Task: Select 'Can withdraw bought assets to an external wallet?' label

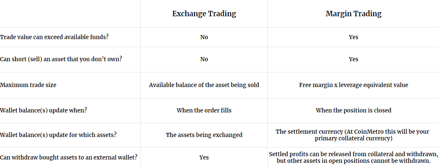Action: tap(69, 157)
